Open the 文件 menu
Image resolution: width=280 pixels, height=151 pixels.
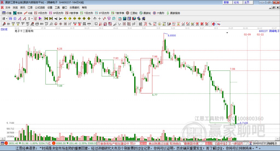[x=8, y=7]
